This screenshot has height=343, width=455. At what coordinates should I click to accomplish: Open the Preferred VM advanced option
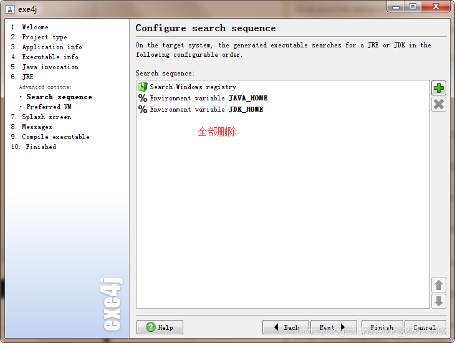(49, 107)
